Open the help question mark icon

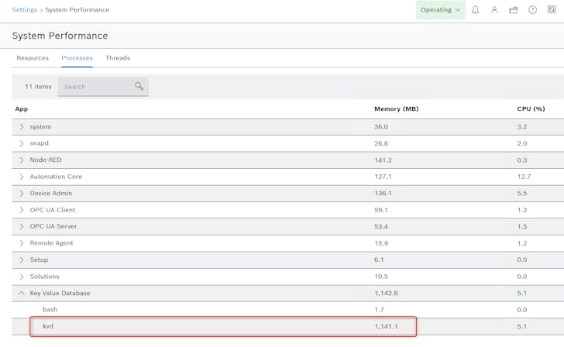532,10
